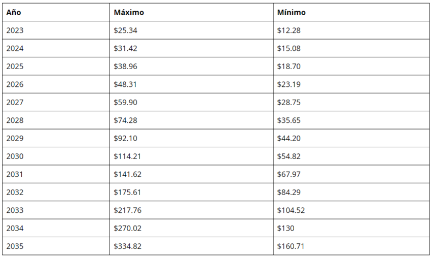This screenshot has width=431, height=256.
Task: Select the $334.82 maximum cell
Action: pos(191,246)
